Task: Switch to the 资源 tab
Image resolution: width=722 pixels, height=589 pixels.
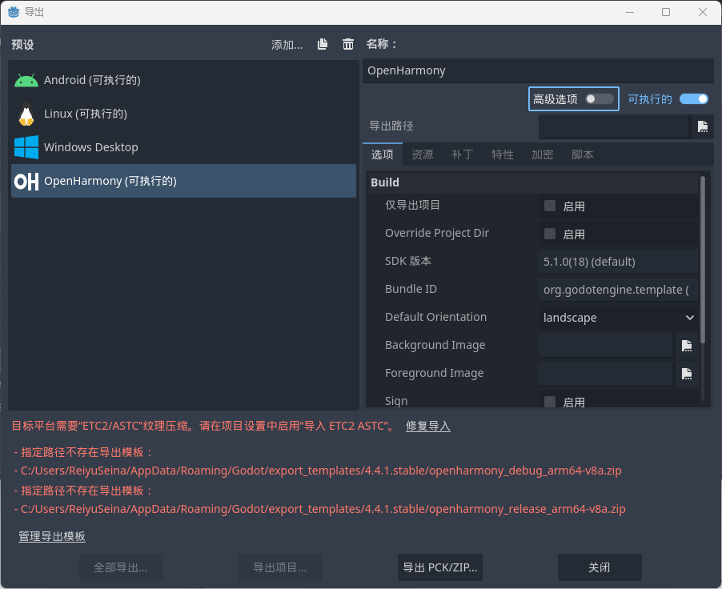Action: point(423,154)
